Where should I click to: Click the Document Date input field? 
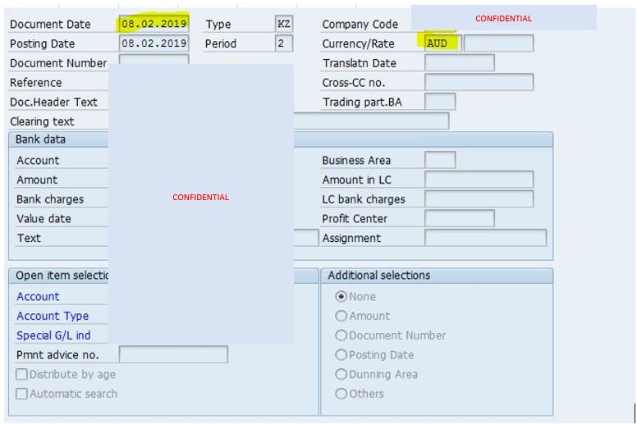pyautogui.click(x=154, y=24)
